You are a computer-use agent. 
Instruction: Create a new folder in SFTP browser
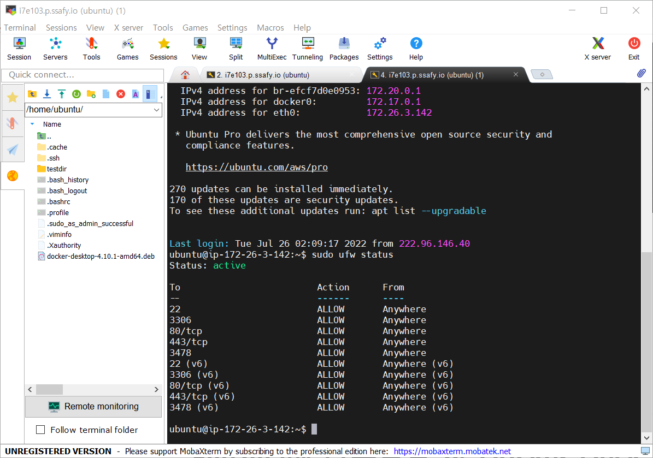coord(91,94)
